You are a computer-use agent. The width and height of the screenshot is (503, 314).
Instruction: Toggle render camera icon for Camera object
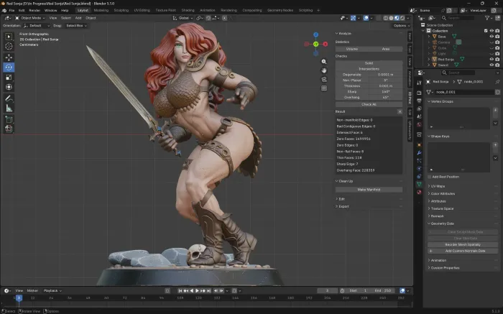(x=497, y=42)
